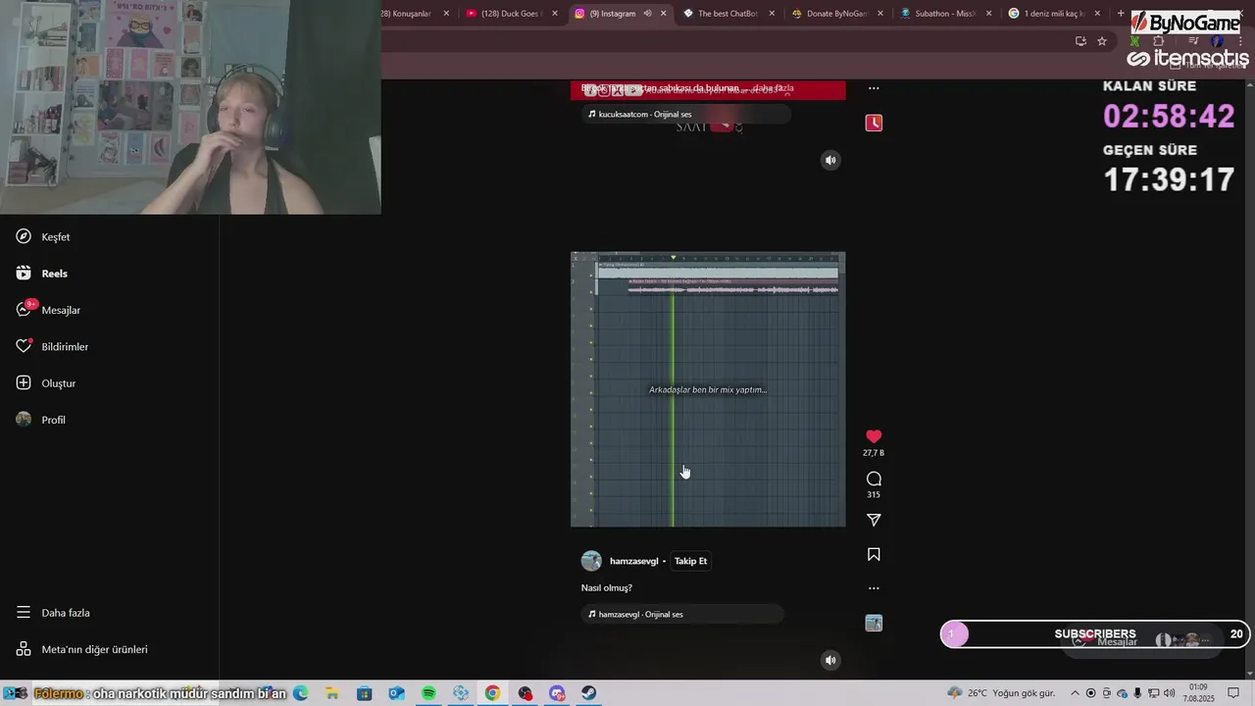Open more options below bookmark icon
1255x706 pixels.
[874, 588]
